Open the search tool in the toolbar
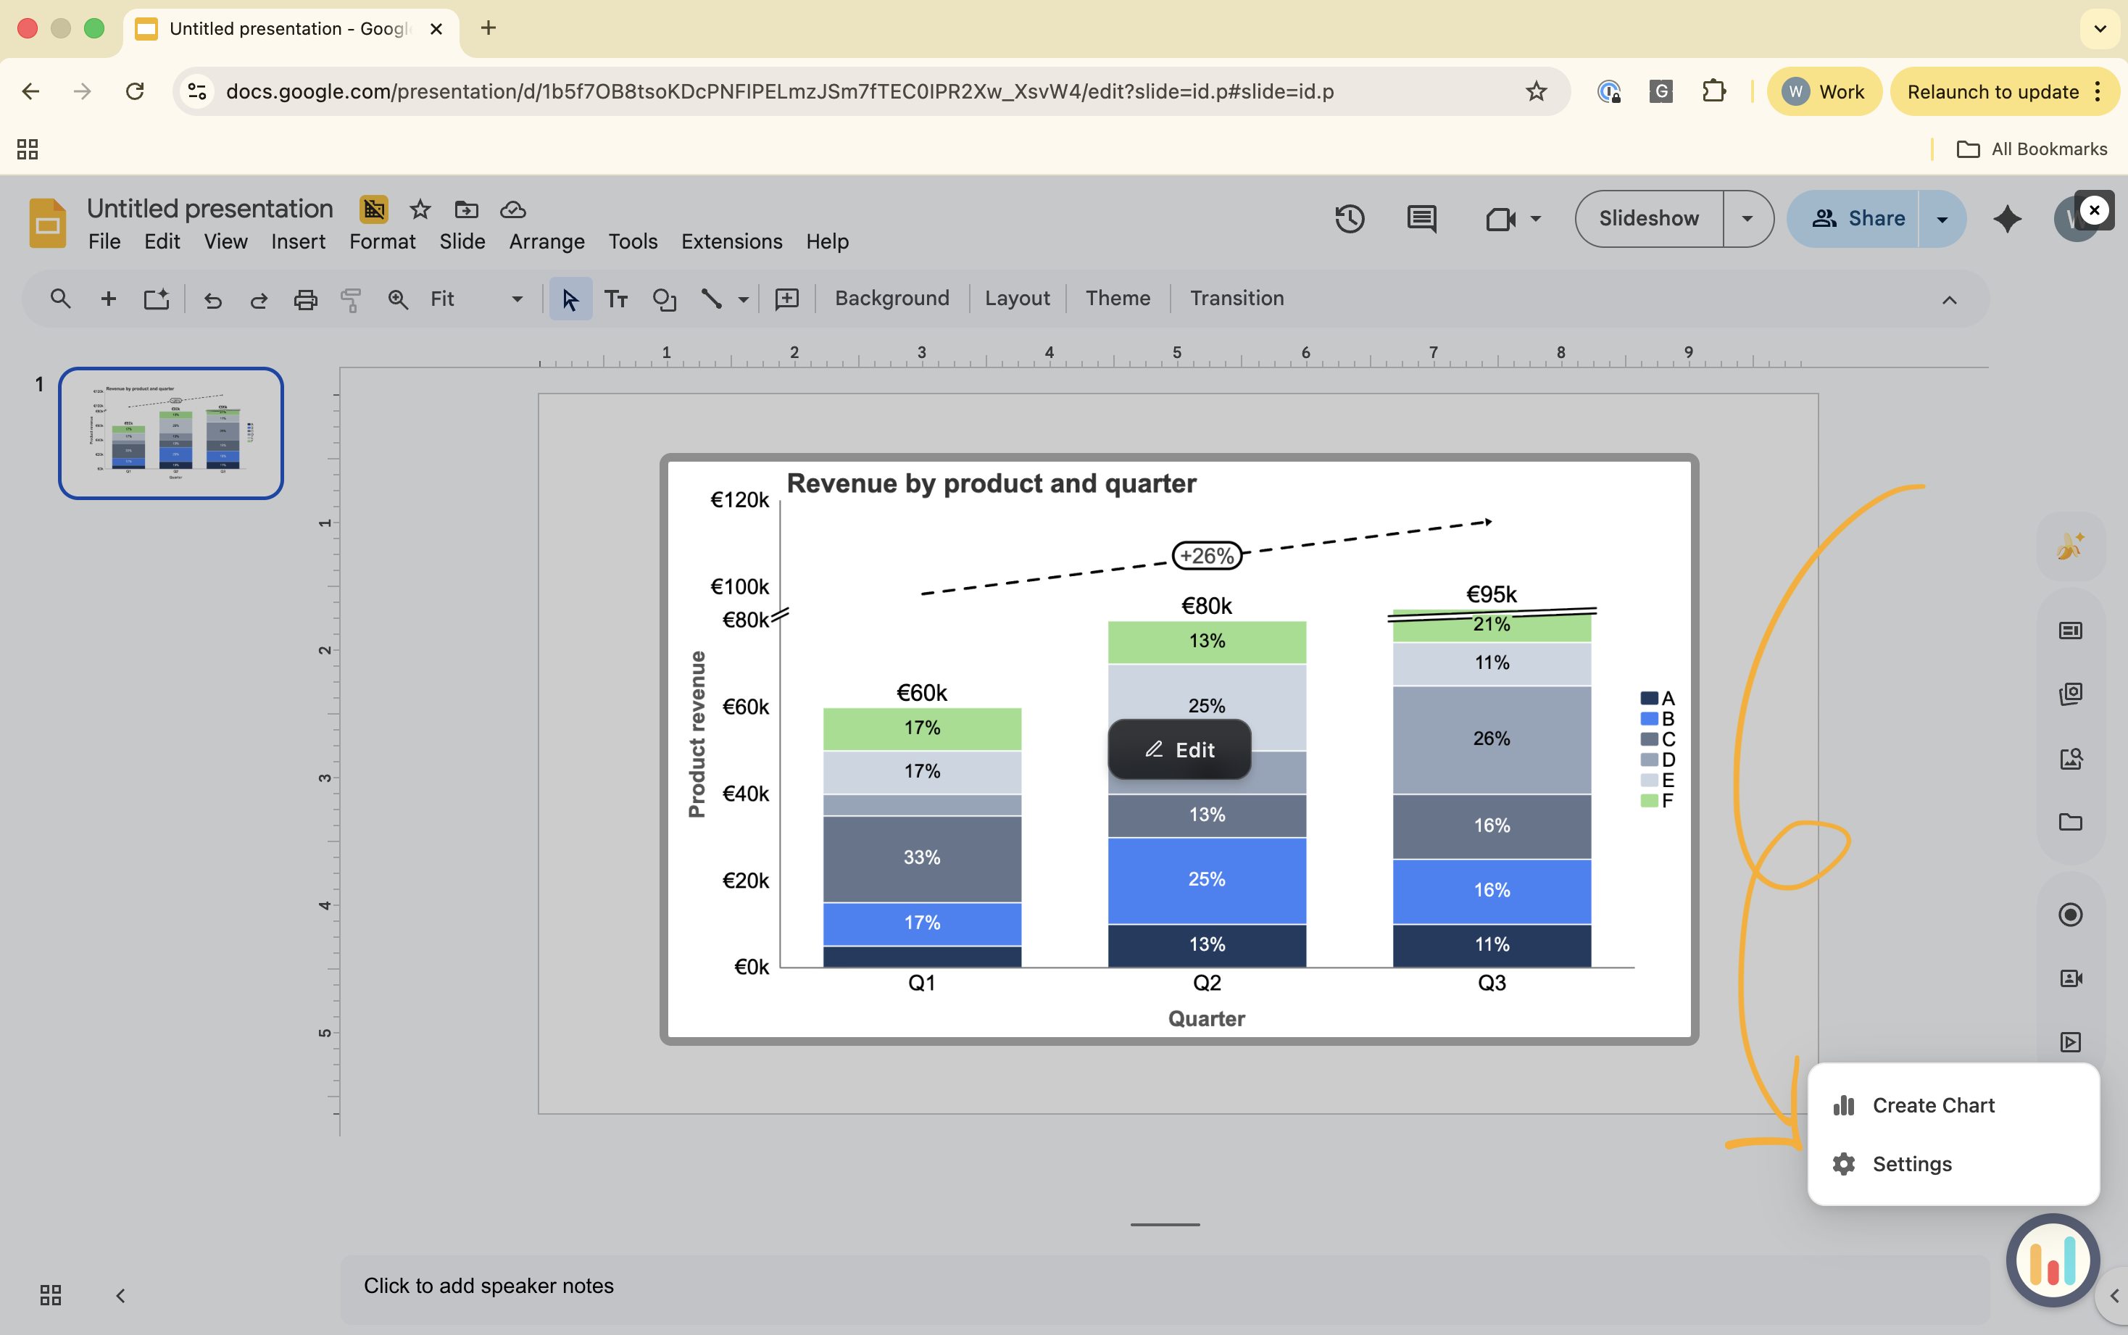The height and width of the screenshot is (1335, 2128). [59, 299]
